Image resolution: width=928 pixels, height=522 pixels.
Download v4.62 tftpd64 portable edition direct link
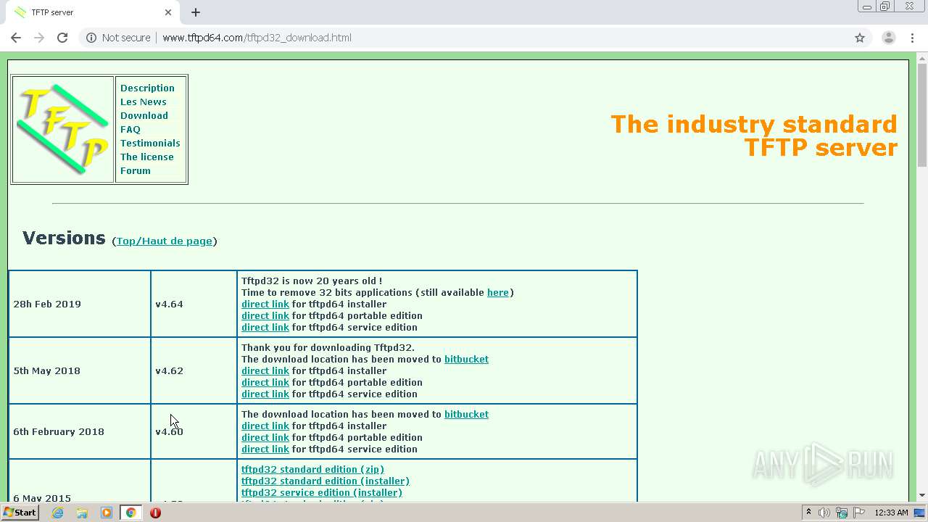click(265, 382)
